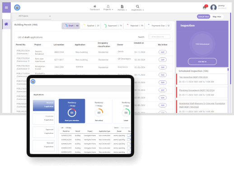Image resolution: width=234 pixels, height=169 pixels.
Task: Click the green Pendency 00 gauge in tablet
Action: [126, 113]
